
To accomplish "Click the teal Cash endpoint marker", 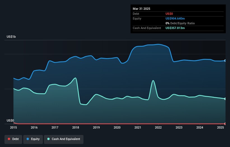I will pos(225,99).
